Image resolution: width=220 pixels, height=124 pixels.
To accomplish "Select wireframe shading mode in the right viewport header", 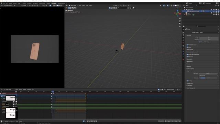I will click(x=174, y=6).
